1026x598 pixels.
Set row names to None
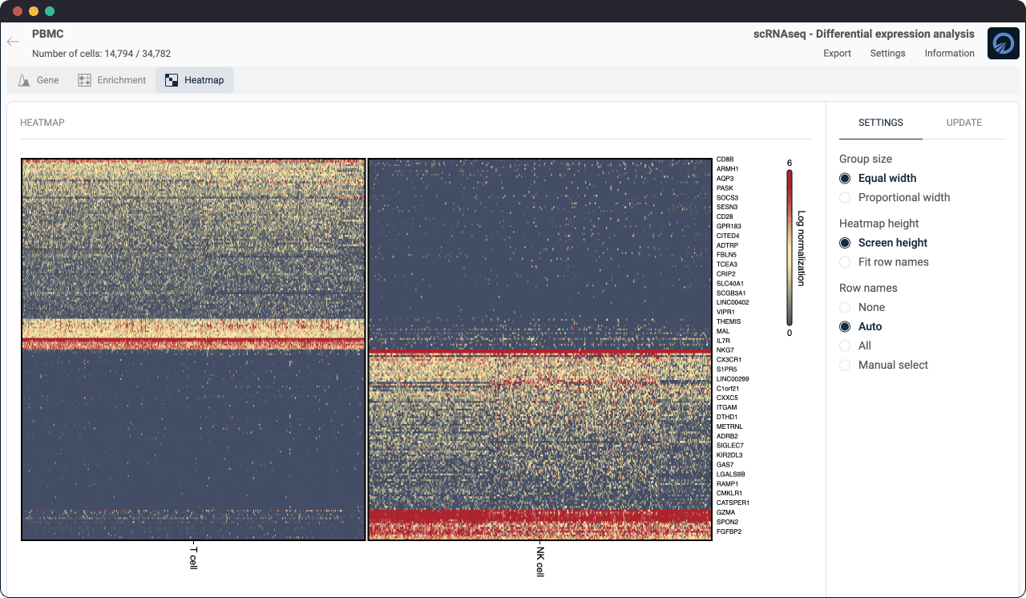(845, 308)
